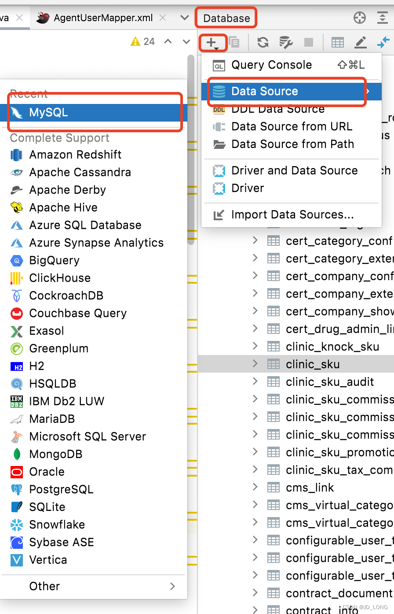
Task: Open Query Console menu item
Action: (x=291, y=65)
